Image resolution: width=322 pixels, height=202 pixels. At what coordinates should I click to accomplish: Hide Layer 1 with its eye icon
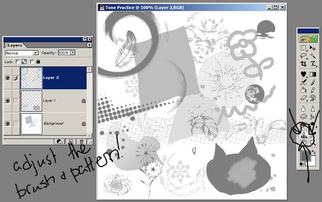click(x=8, y=101)
